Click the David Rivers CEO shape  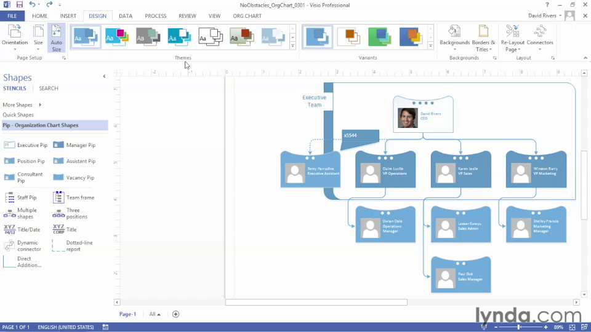423,114
